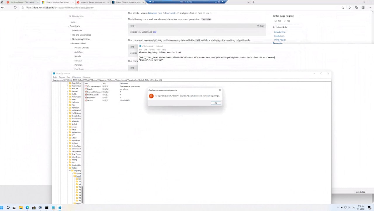
Task: Expand Networking Utilities in docs sidebar
Action: click(x=71, y=39)
